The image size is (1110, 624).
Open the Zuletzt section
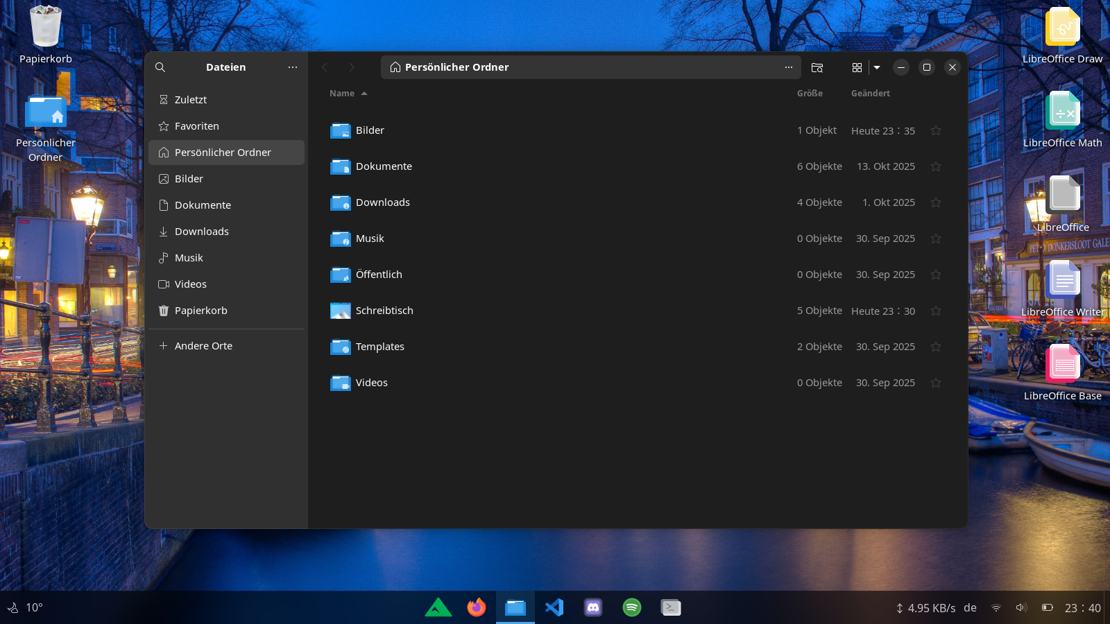191,99
